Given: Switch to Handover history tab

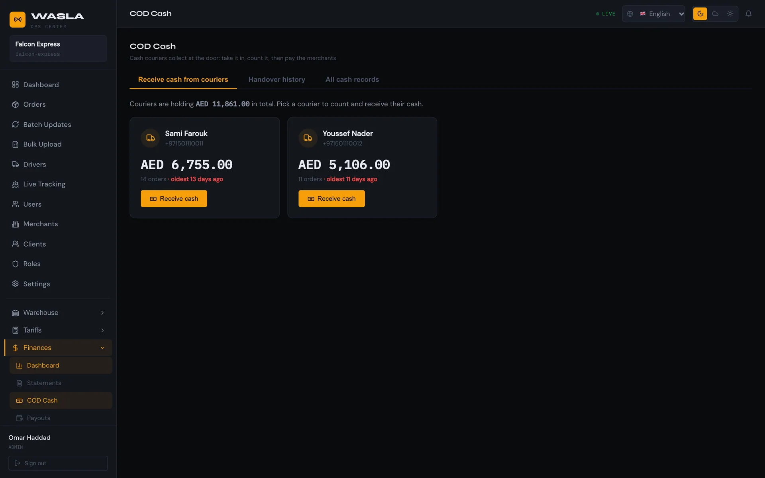Looking at the screenshot, I should [277, 80].
